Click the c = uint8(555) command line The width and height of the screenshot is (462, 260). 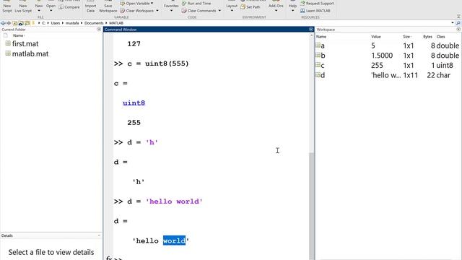(x=158, y=64)
